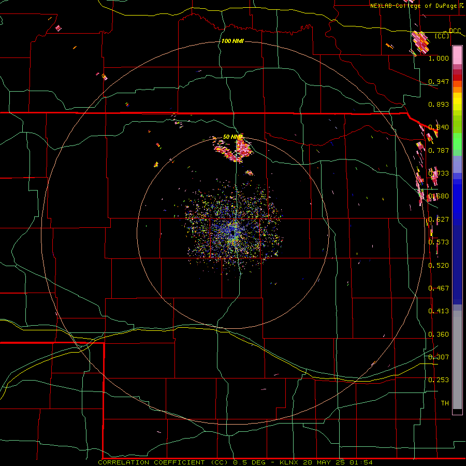Click the TH label on the color scale
The height and width of the screenshot is (466, 466).
445,403
